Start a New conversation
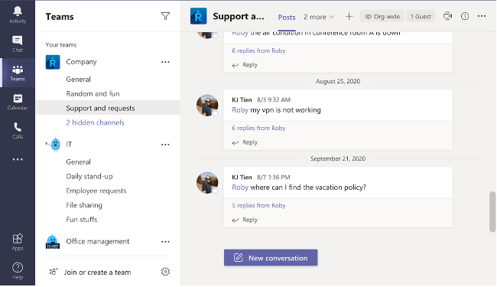 (x=271, y=257)
